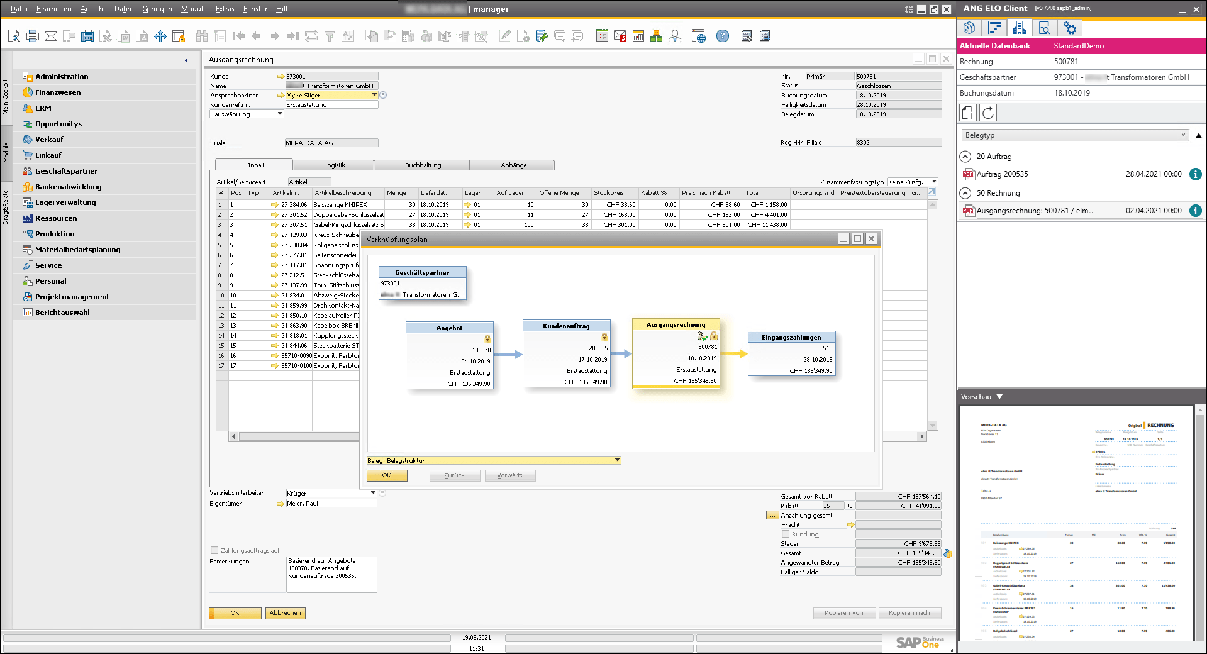The height and width of the screenshot is (654, 1207).
Task: Expand the Hauswährung currency dropdown
Action: pos(280,114)
